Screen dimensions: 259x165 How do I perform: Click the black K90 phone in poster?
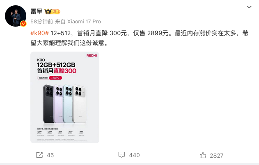pyautogui.click(x=48, y=104)
